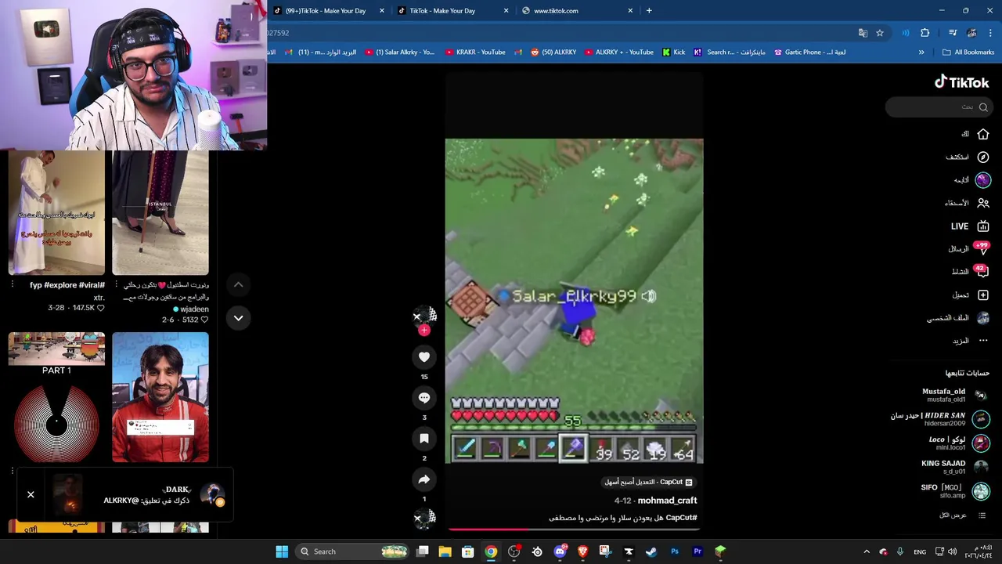1002x564 pixels.
Task: Open comments on the video
Action: tap(424, 398)
